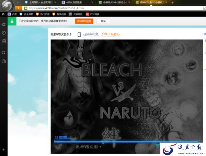Open favorites star in left sidebar
This screenshot has width=206, height=156.
[4, 24]
